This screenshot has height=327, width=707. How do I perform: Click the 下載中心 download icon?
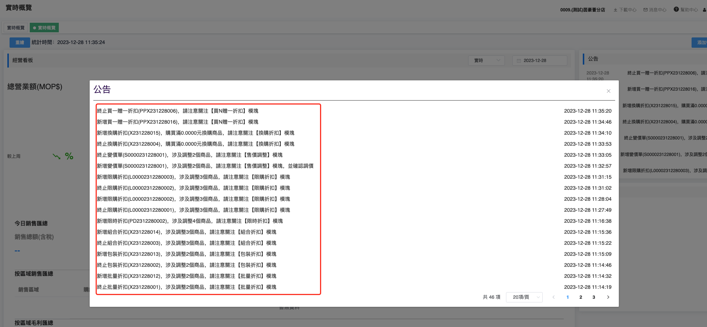pos(616,10)
